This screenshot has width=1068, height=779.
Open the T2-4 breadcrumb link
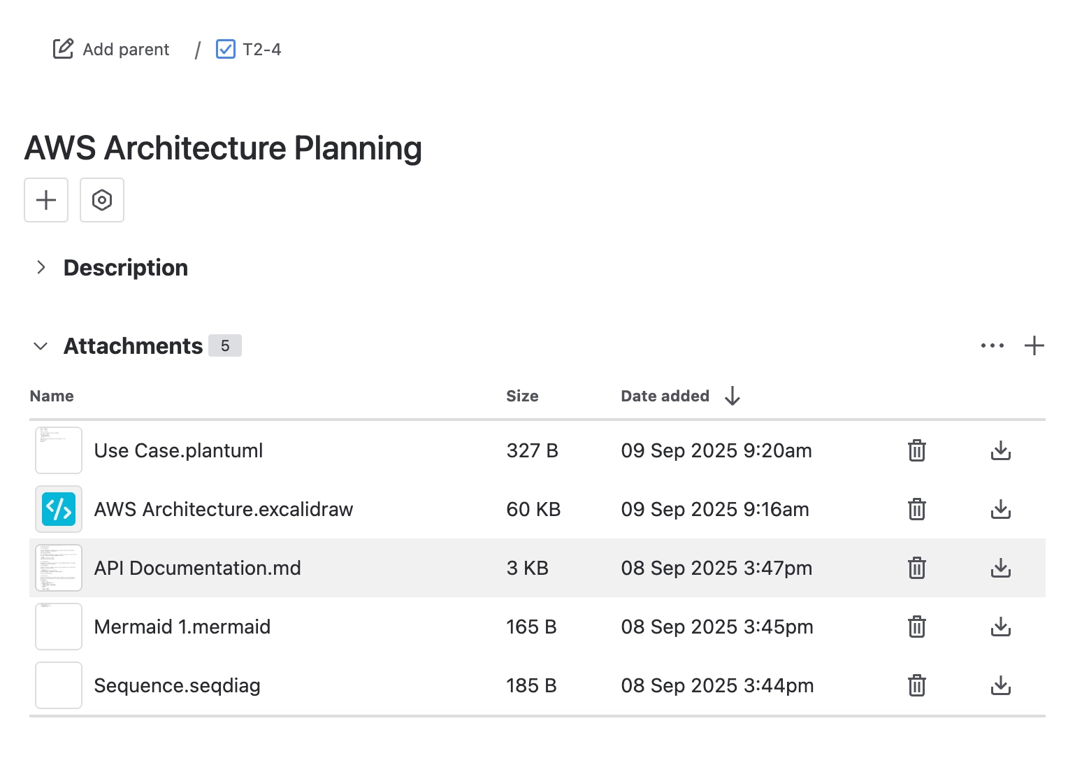pyautogui.click(x=262, y=49)
